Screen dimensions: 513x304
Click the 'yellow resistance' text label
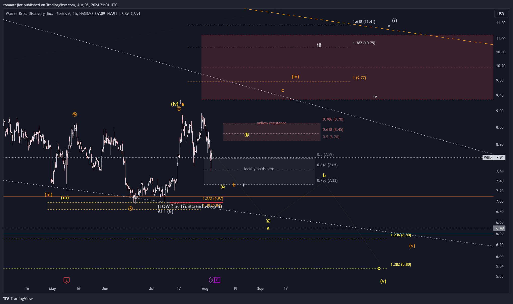point(271,123)
